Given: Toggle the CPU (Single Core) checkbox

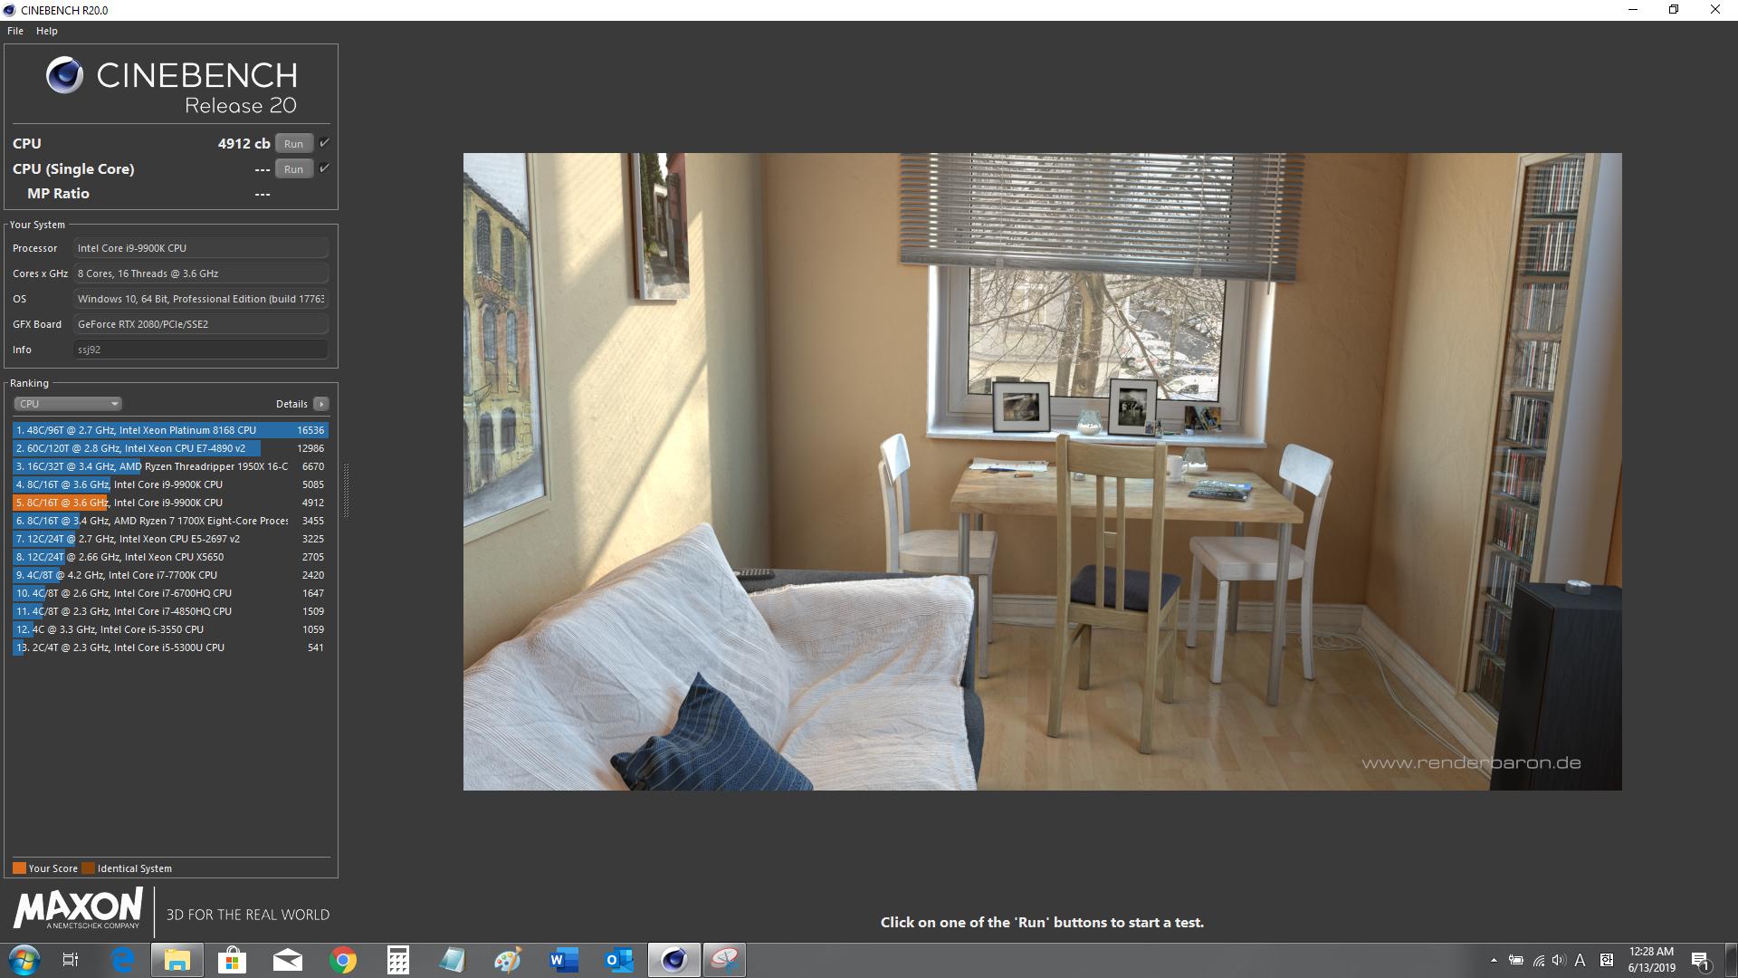Looking at the screenshot, I should click(324, 168).
